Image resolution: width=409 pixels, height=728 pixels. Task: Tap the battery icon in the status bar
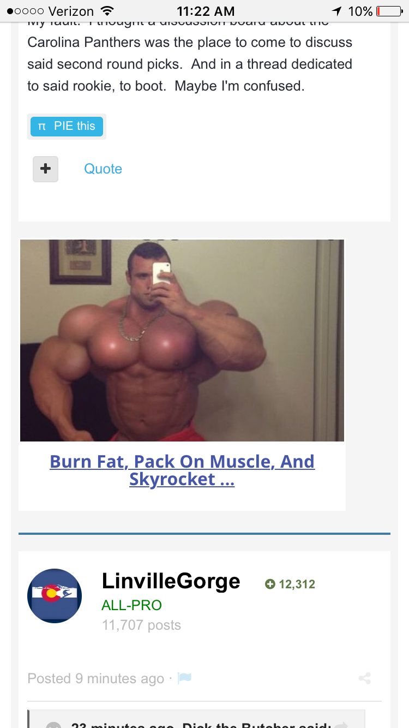tap(388, 11)
